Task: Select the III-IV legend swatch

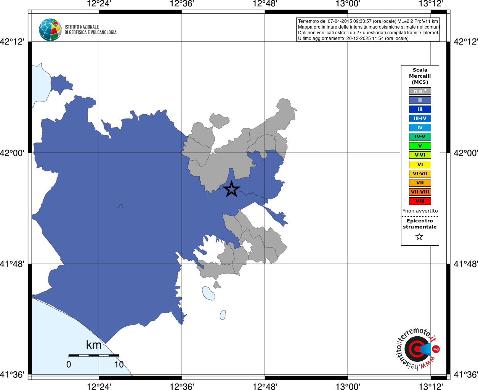Action: (x=420, y=118)
